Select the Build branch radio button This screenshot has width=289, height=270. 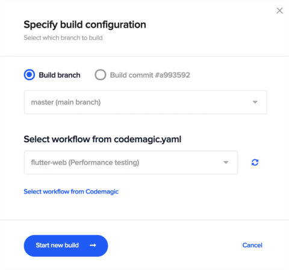pos(30,75)
